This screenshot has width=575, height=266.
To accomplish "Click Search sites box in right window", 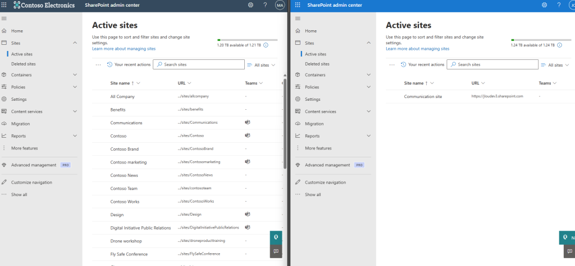I will pos(492,64).
